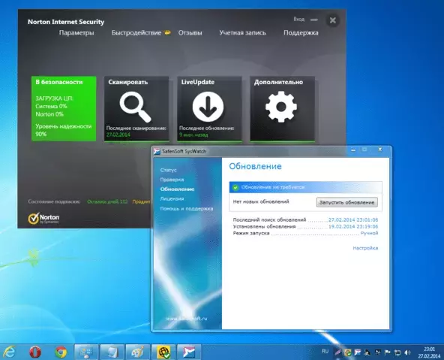Image resolution: width=444 pixels, height=360 pixels.
Task: Click the 19.02.2014 23:19:06 installed updates value
Action: 353,226
